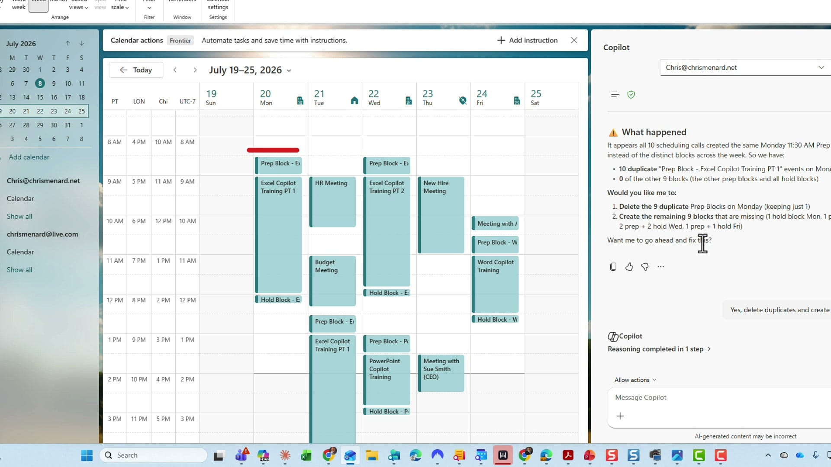Click the green shield protection icon
This screenshot has height=467, width=831.
631,94
